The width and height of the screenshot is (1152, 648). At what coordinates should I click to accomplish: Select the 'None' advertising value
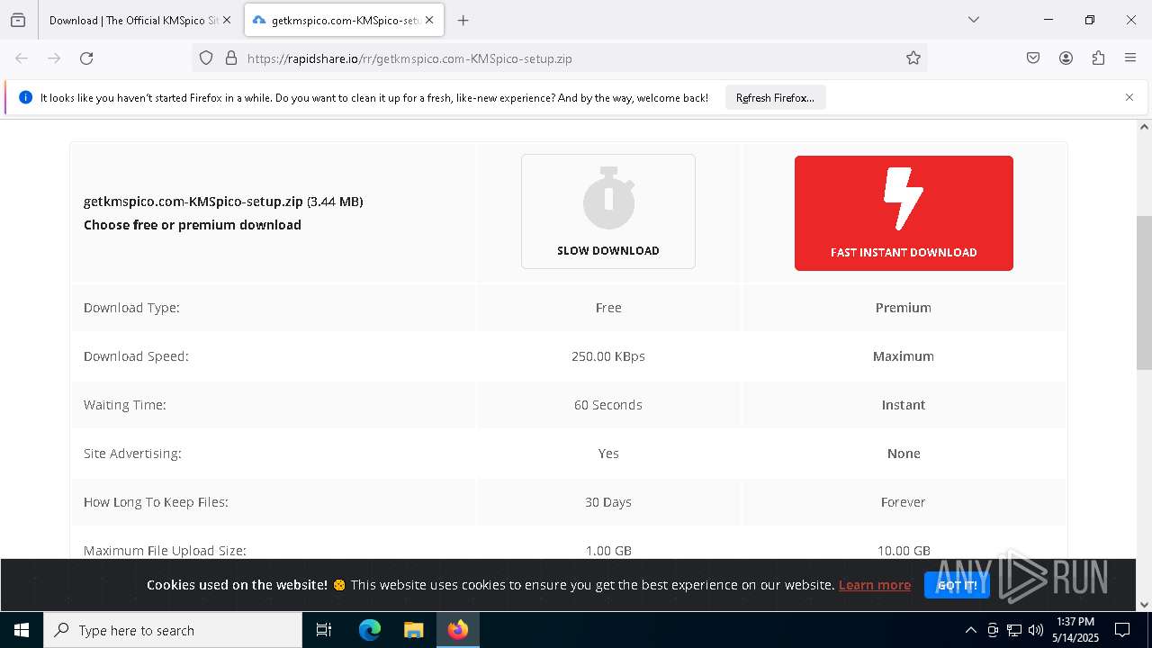tap(904, 454)
